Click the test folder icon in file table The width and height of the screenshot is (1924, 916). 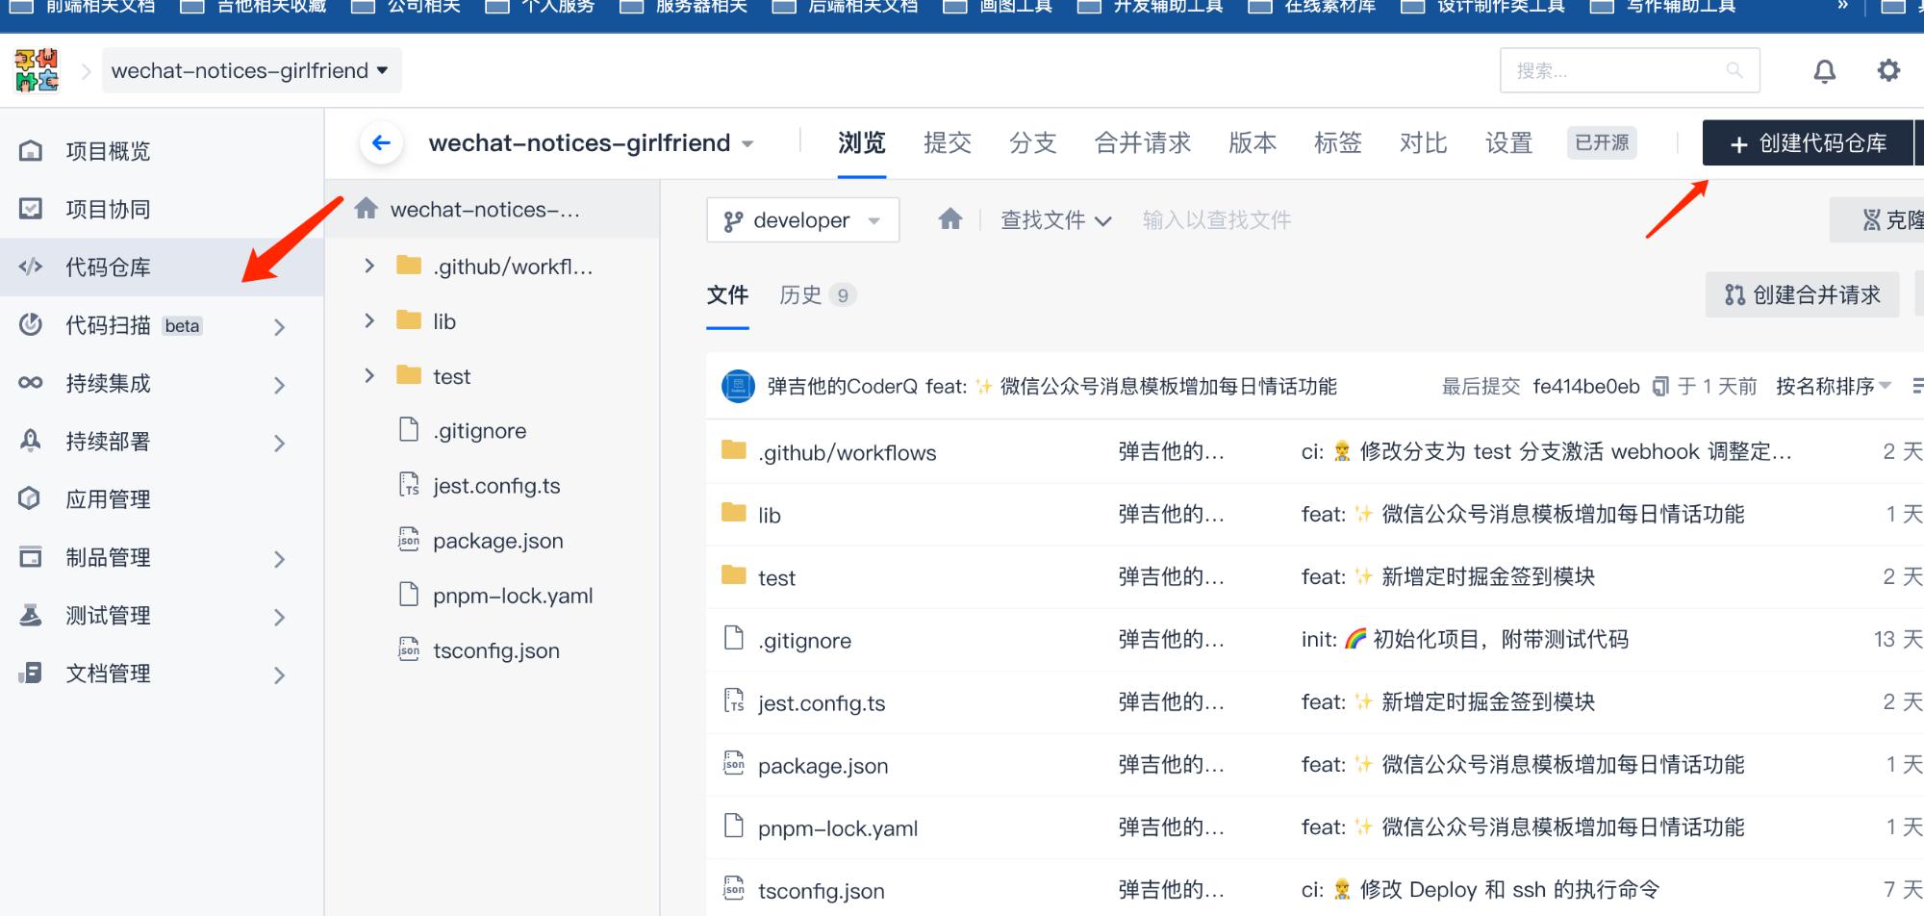coord(734,575)
